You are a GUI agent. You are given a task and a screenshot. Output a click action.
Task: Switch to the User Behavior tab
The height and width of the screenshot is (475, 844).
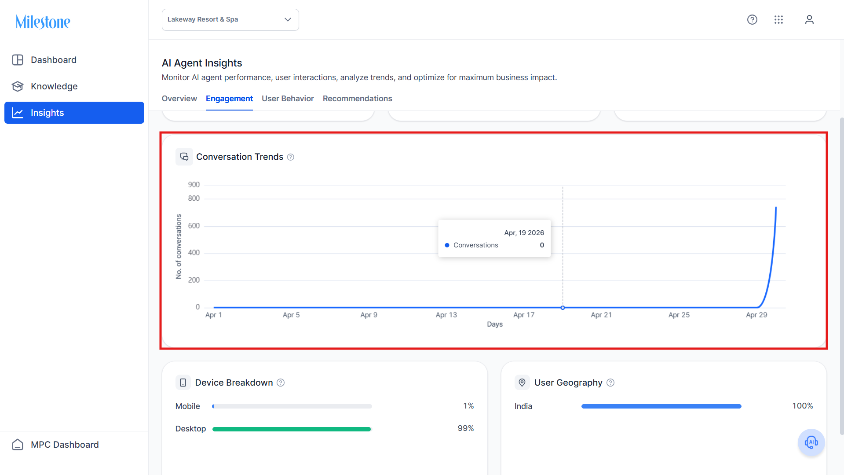coord(288,99)
